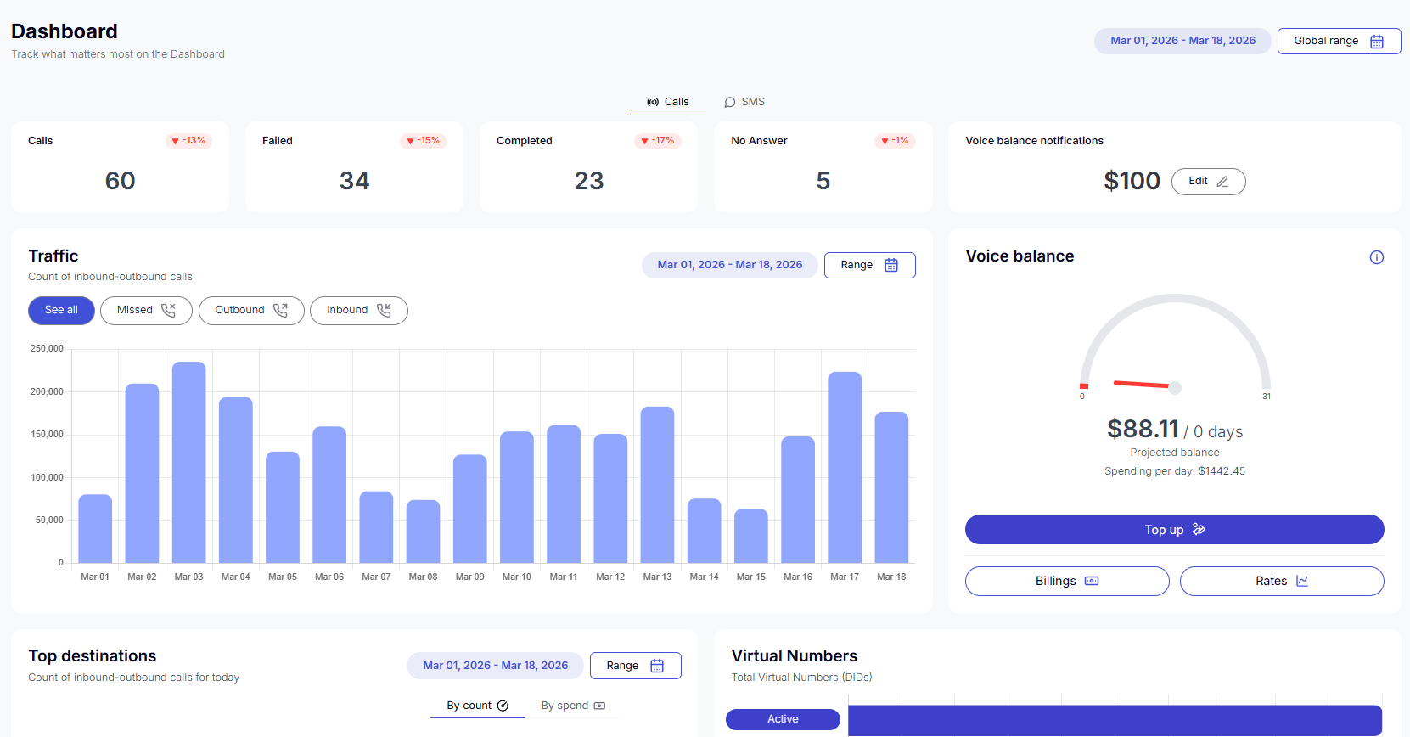This screenshot has height=737, width=1410.
Task: Open the Traffic date range pill
Action: tap(729, 265)
